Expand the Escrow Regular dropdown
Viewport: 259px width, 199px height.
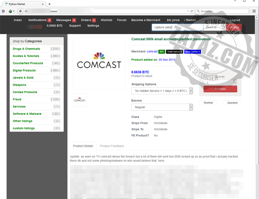pos(162,107)
